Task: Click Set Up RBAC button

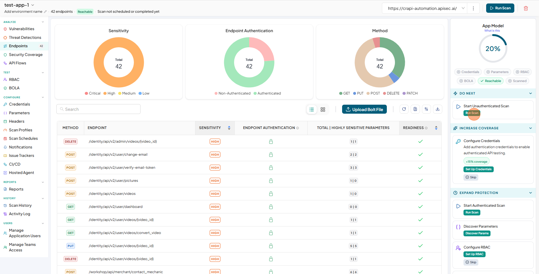Action: pos(474,254)
